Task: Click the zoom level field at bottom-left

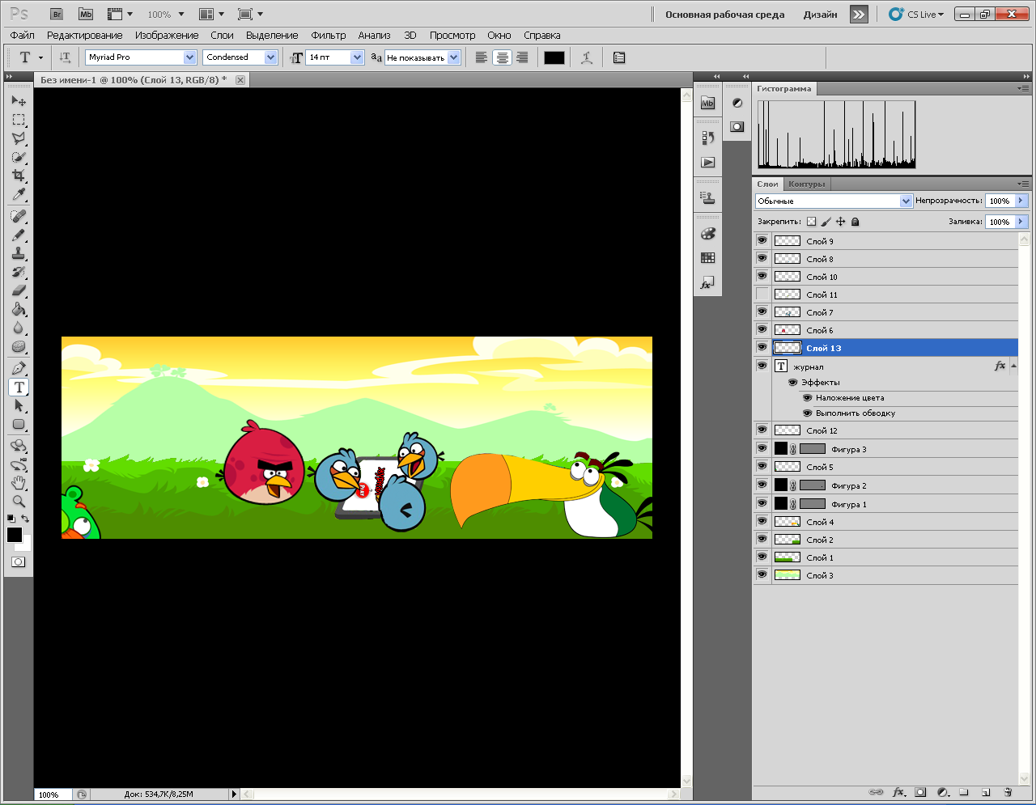Action: click(53, 794)
